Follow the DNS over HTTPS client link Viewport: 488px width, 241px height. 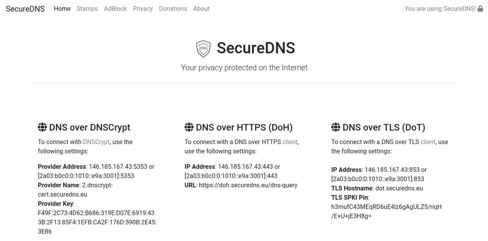[x=290, y=142]
